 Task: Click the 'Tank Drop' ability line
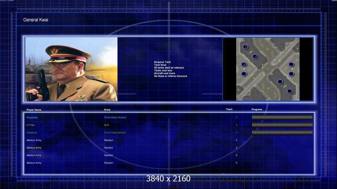pyautogui.click(x=160, y=65)
